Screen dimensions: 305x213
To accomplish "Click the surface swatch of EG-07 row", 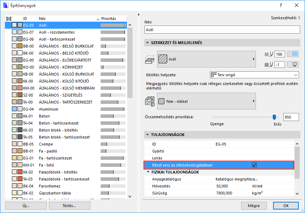I will tap(20, 32).
